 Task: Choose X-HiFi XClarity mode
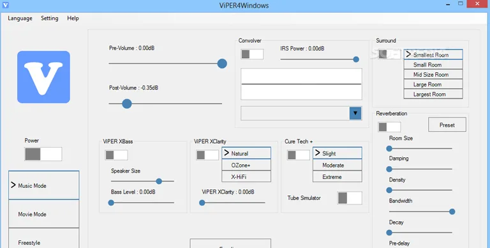coord(246,176)
